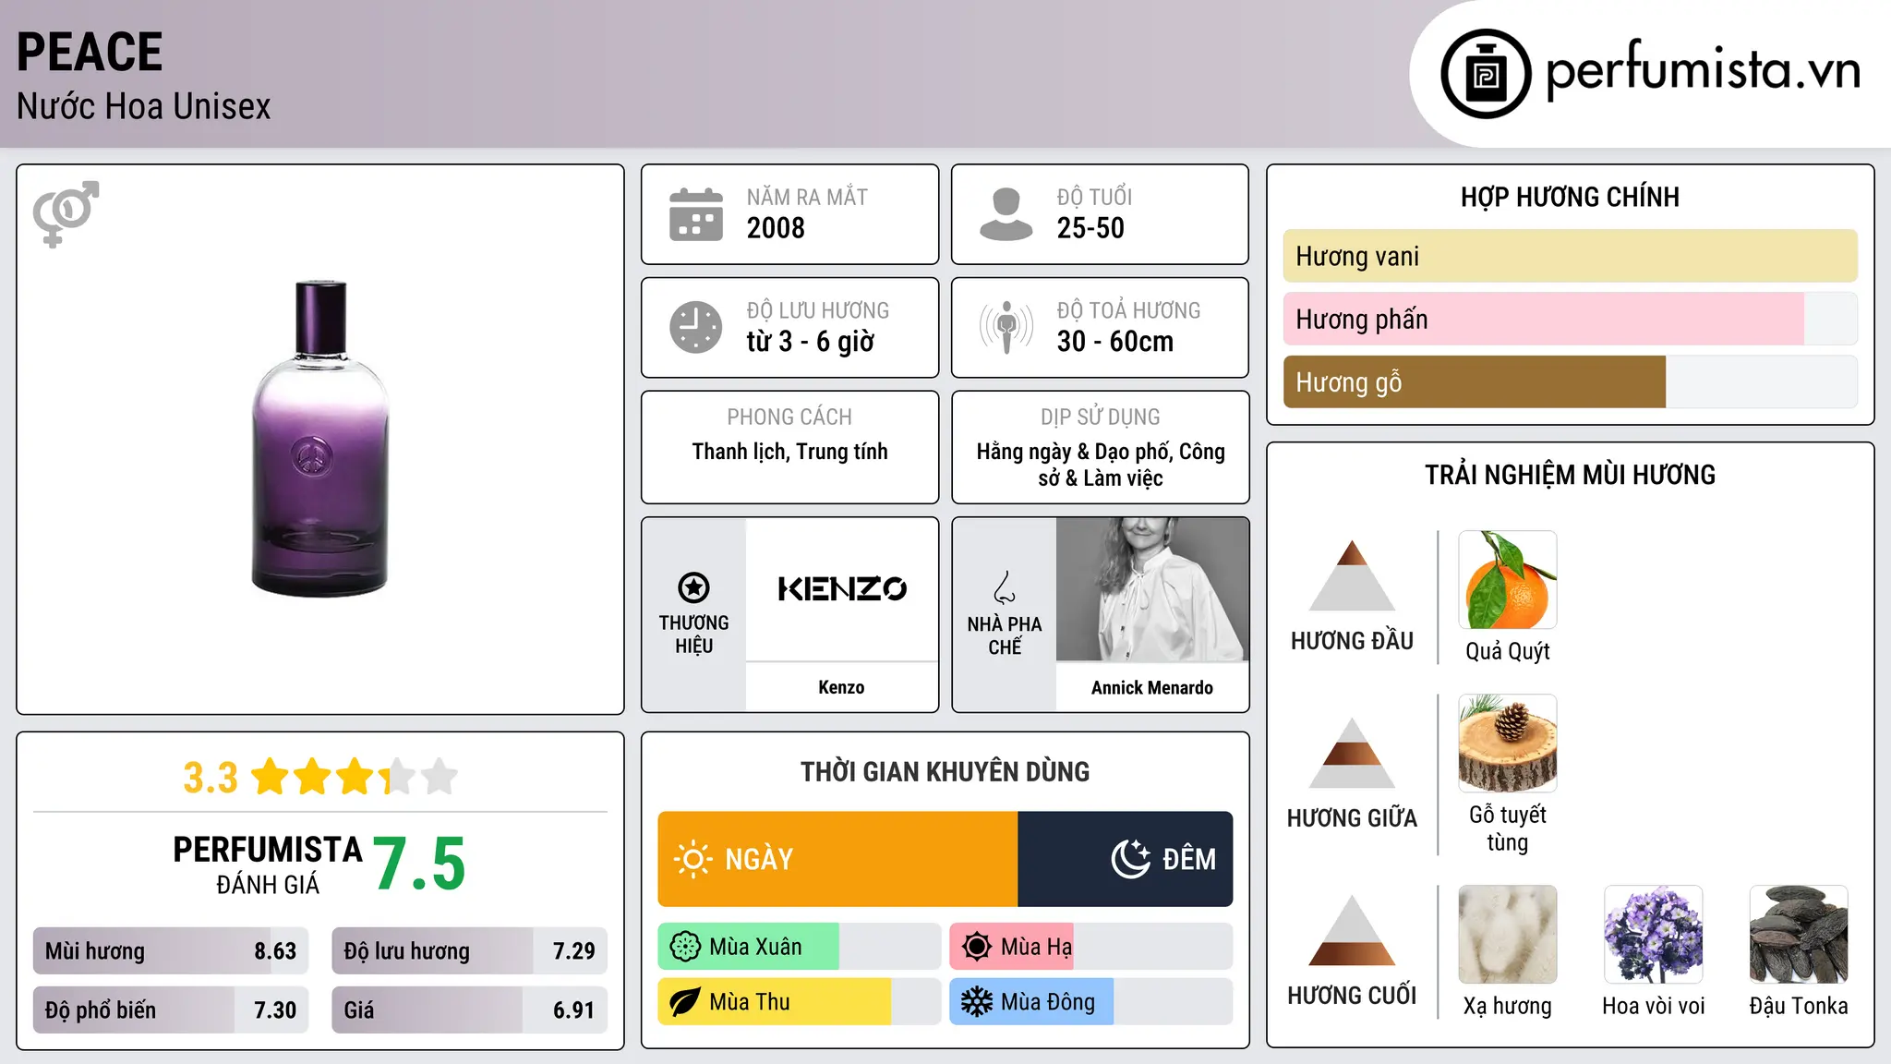This screenshot has width=1891, height=1064.
Task: Open the Hoa vòi voi note image
Action: (x=1654, y=935)
